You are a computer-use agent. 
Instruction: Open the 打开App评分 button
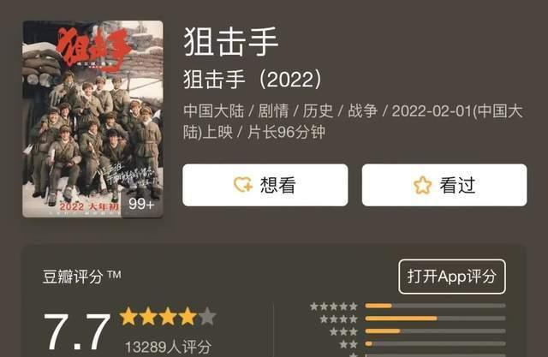point(452,277)
